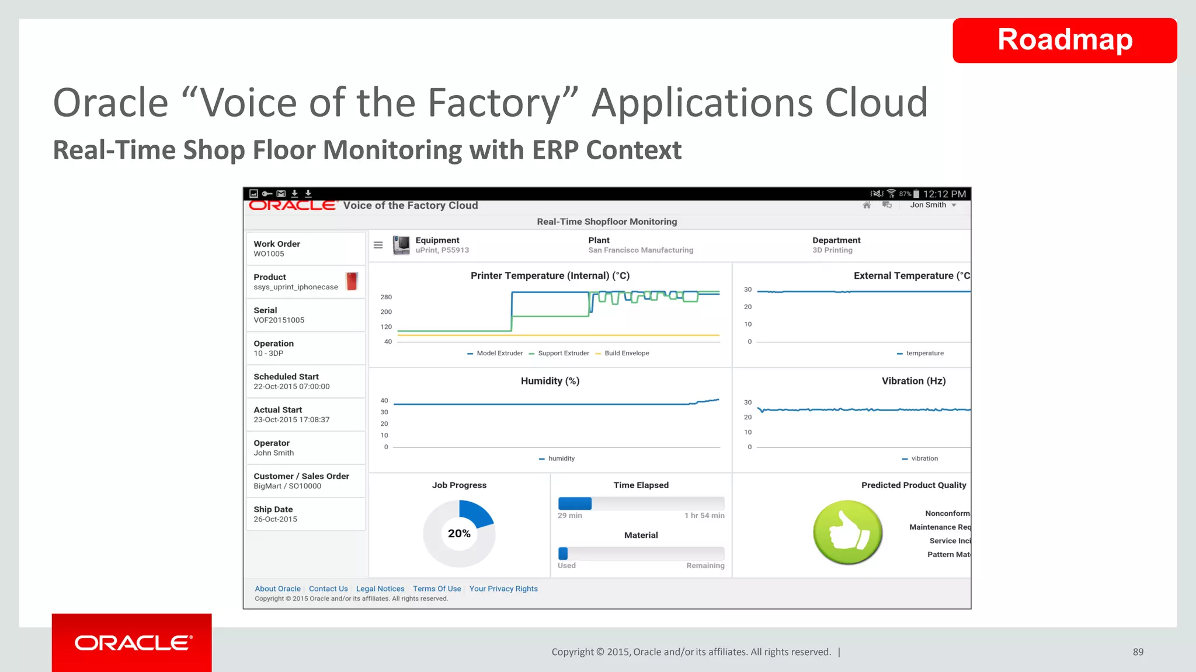Click the 1 hr 54 min label
1196x672 pixels.
(704, 516)
